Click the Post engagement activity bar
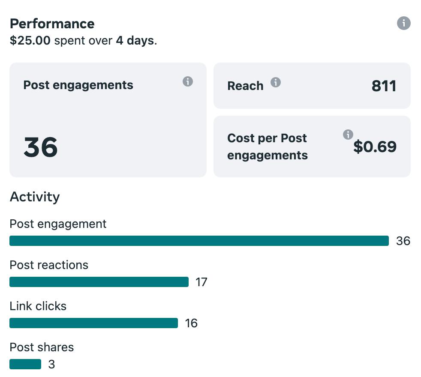Image resolution: width=421 pixels, height=377 pixels. pyautogui.click(x=199, y=241)
